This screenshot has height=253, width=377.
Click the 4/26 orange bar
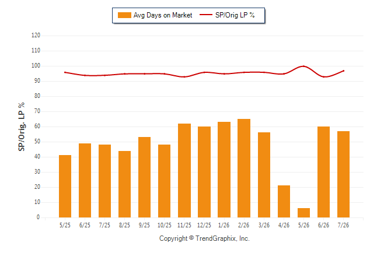284,201
